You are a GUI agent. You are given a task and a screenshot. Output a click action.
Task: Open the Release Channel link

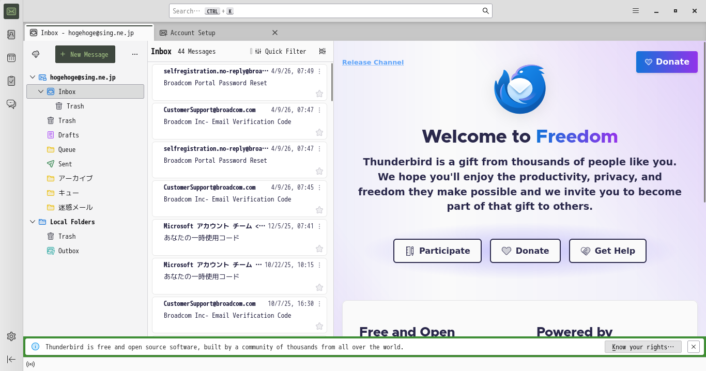373,63
